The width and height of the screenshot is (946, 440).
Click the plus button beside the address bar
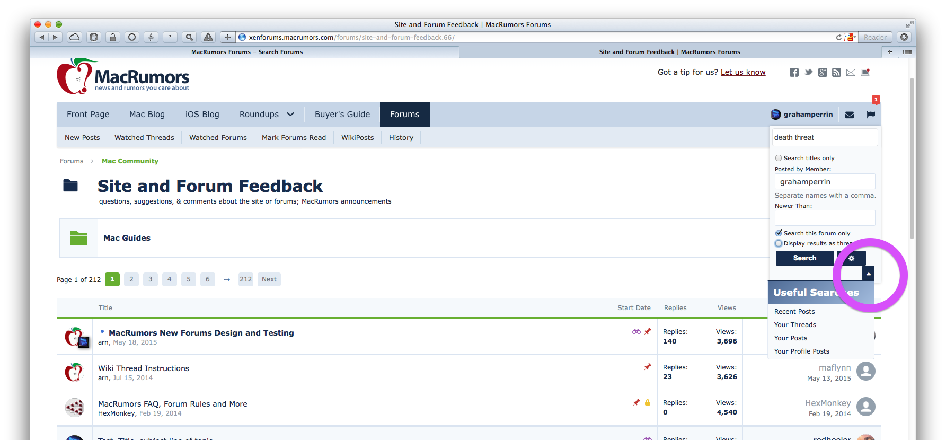228,37
